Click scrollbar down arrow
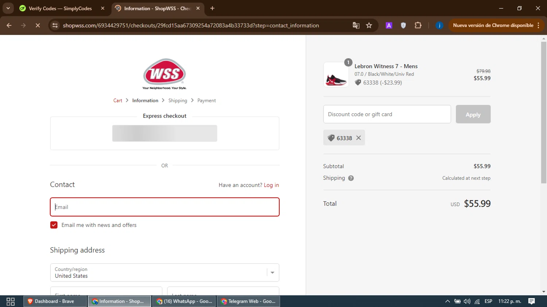 tap(544, 292)
